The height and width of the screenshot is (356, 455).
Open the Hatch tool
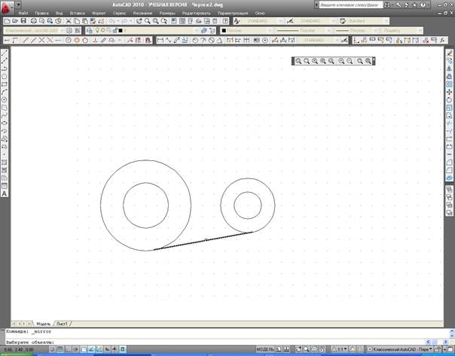(5, 163)
